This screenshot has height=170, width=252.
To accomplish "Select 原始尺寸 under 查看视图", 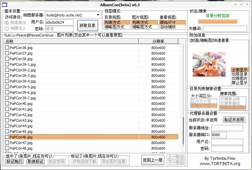I will 172,23.
